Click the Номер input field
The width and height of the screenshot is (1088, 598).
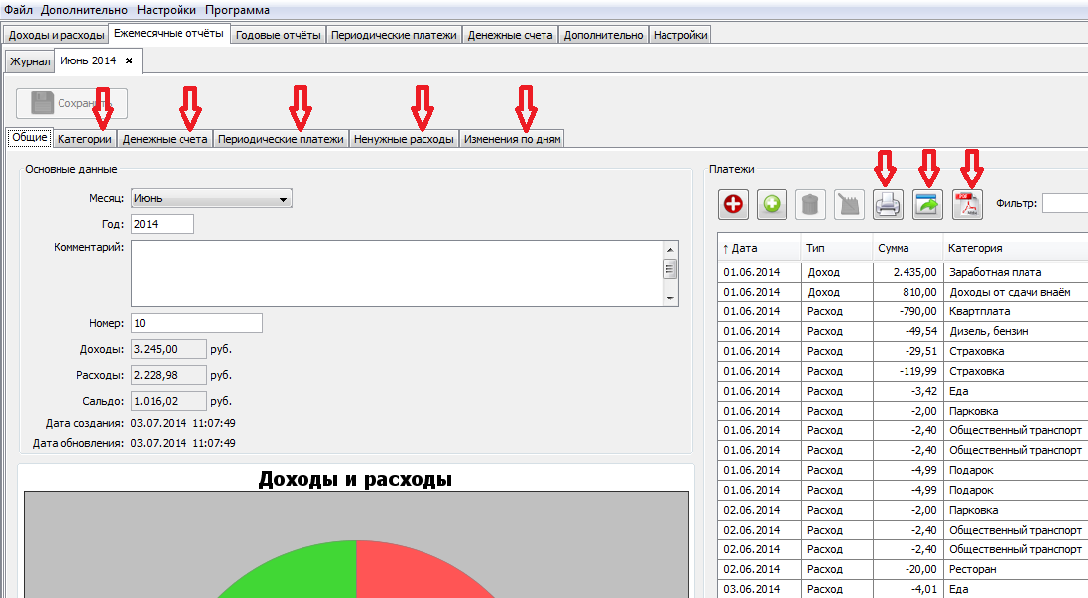(x=196, y=323)
